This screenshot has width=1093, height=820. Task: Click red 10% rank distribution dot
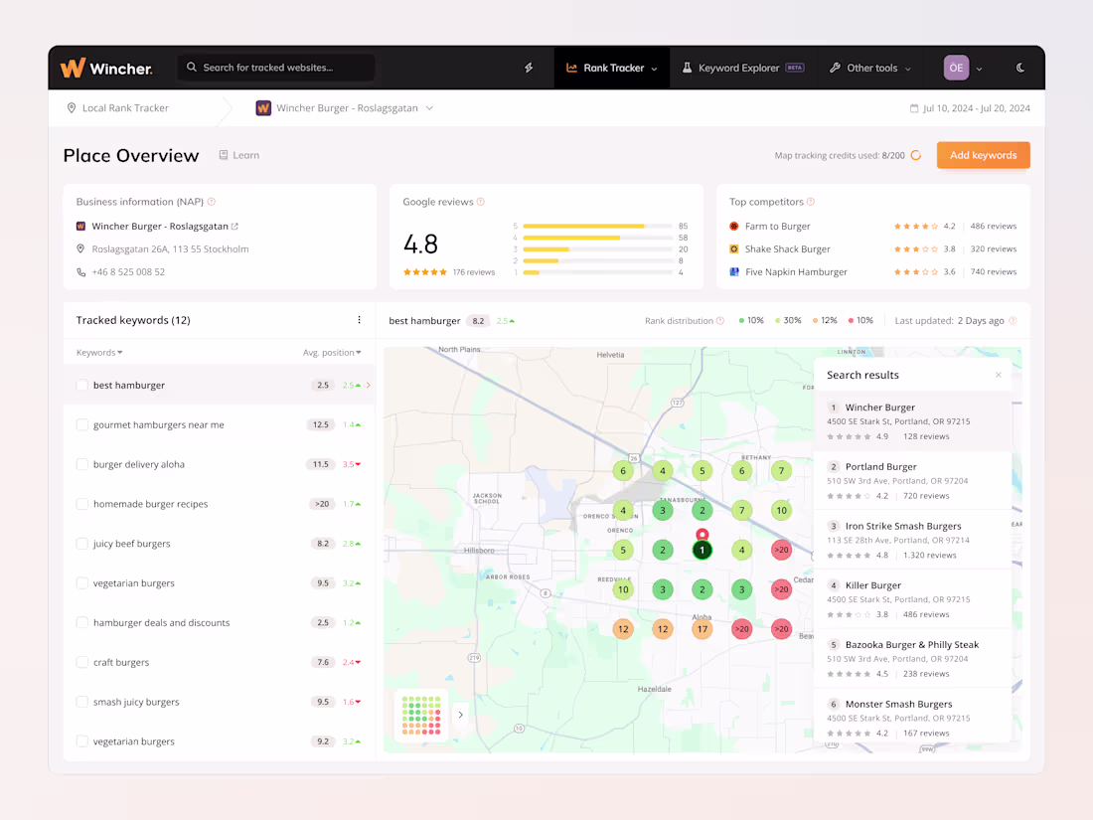tap(851, 321)
